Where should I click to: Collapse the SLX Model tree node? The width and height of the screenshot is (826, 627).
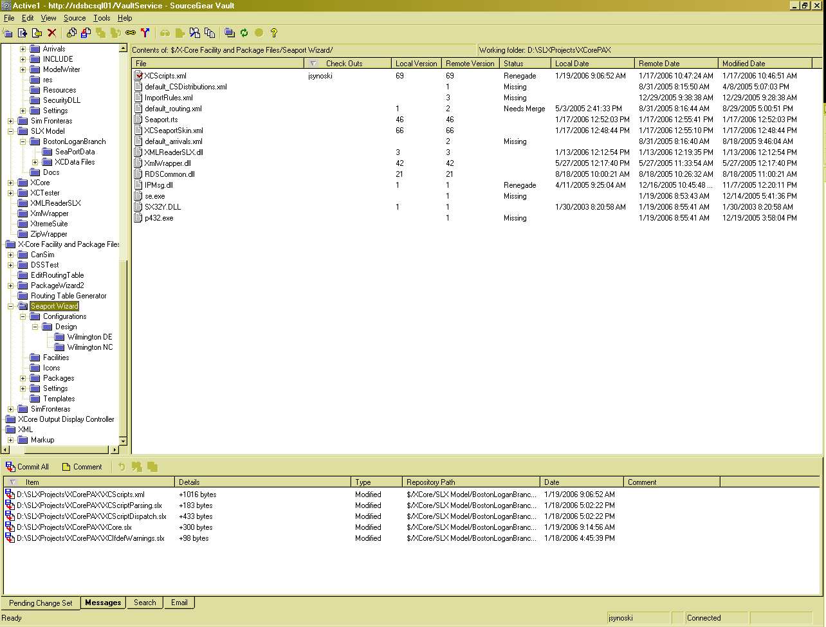(10, 131)
